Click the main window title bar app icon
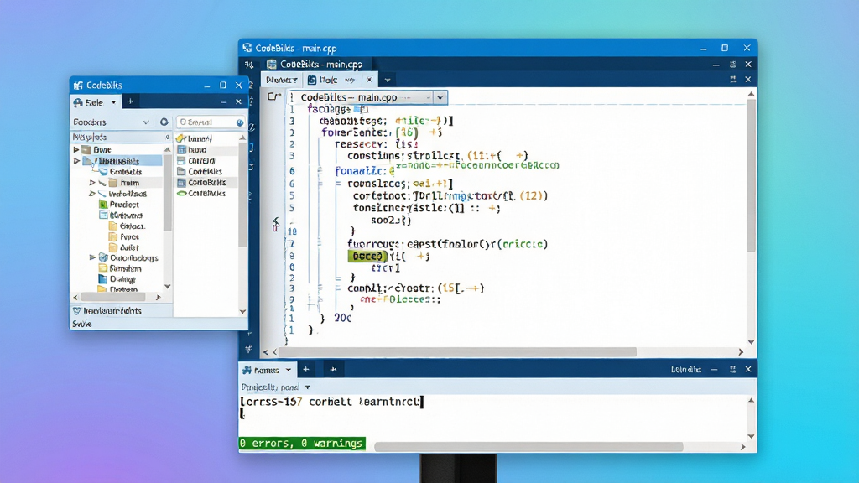 [247, 48]
